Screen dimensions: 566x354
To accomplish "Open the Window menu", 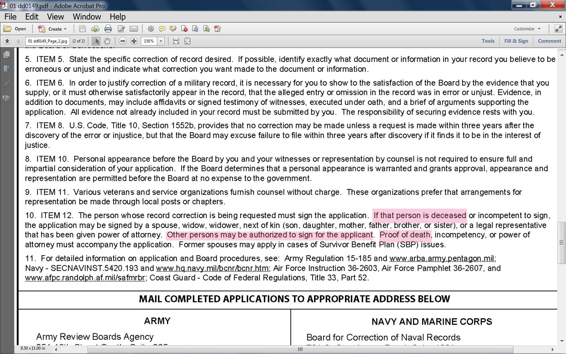I will coord(87,17).
